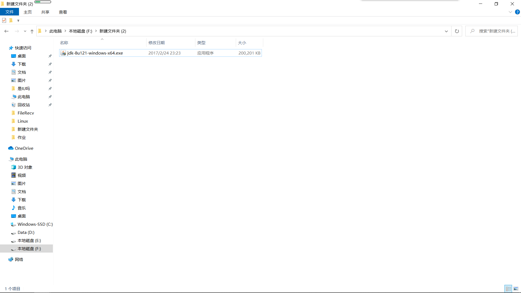Open the 文件 ribbon tab
The image size is (521, 293).
[9, 12]
